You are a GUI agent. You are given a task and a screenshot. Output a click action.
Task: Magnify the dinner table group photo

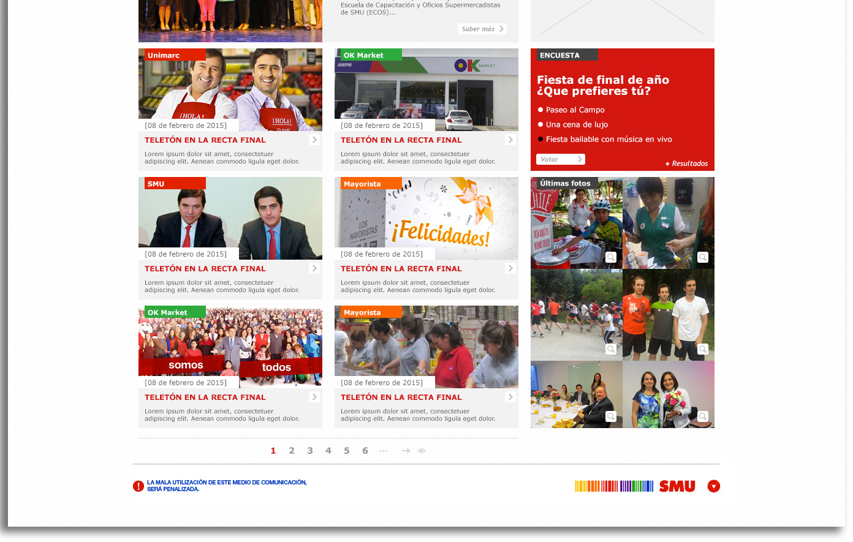click(x=611, y=416)
